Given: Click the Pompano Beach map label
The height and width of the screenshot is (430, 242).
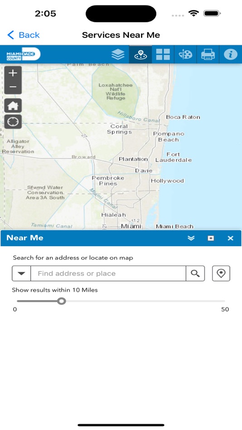Looking at the screenshot, I should (x=169, y=137).
